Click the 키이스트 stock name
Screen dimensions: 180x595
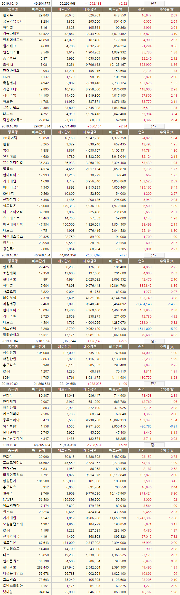pos(9,316)
